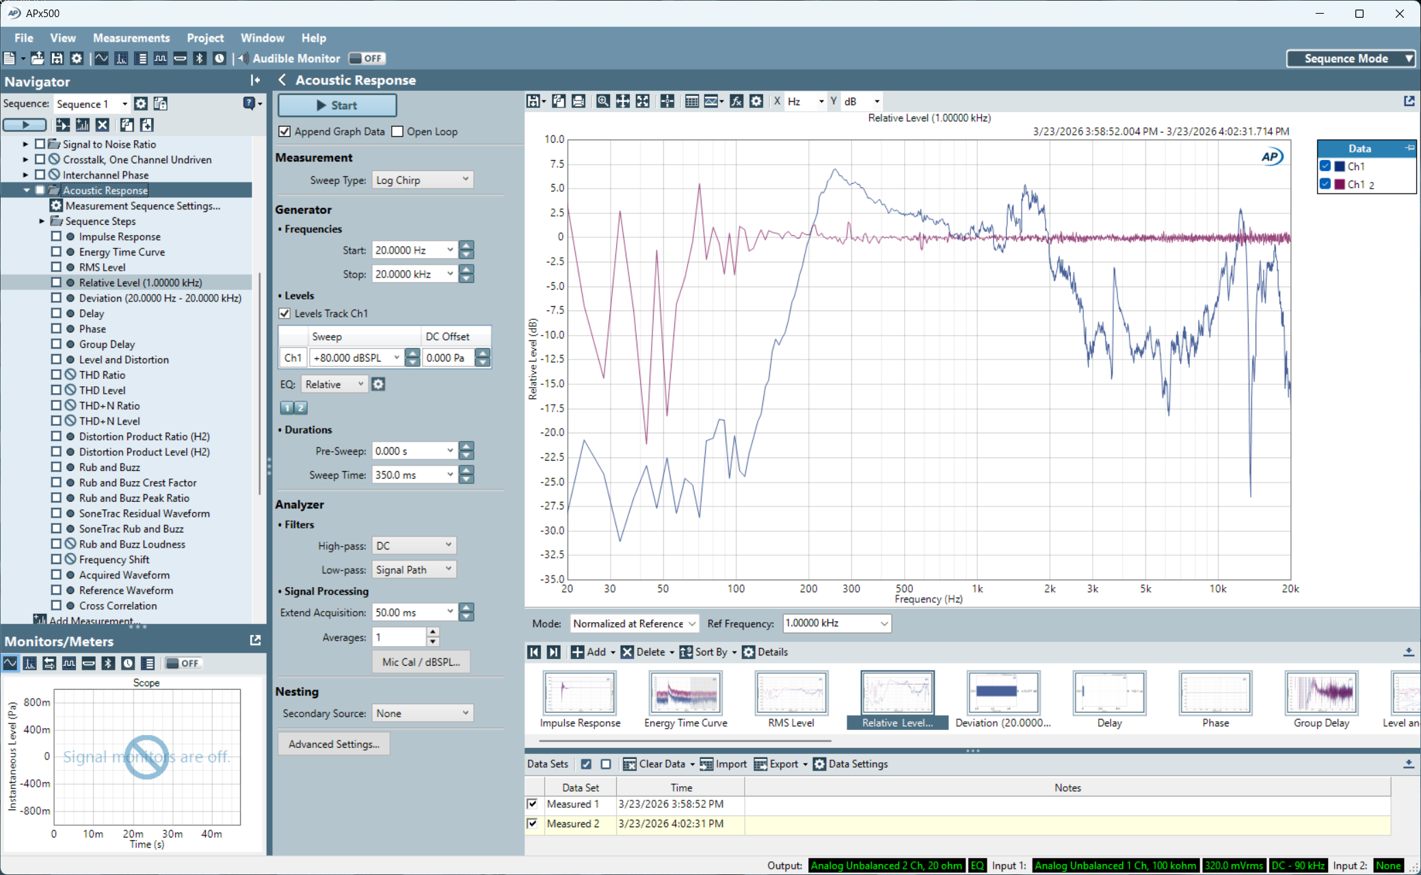Click the graph data table view icon
Viewport: 1421px width, 875px height.
coord(691,101)
